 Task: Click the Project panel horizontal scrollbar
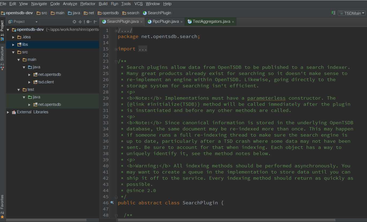coord(47,220)
